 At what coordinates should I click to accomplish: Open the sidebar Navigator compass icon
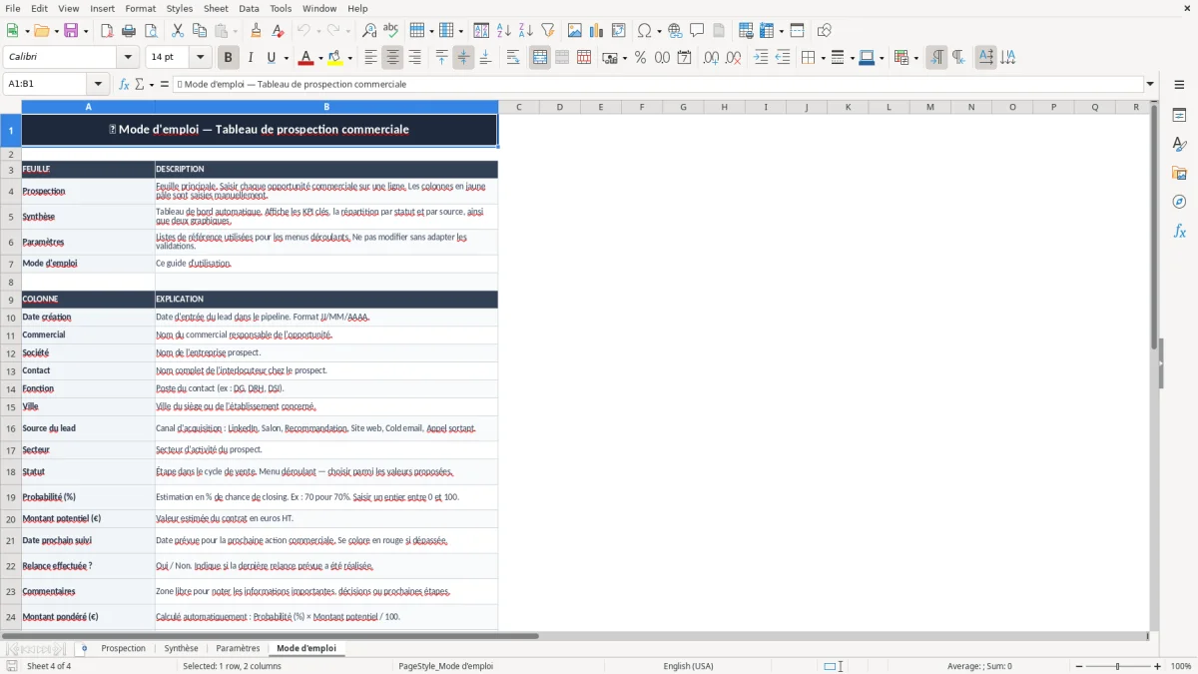1179,202
